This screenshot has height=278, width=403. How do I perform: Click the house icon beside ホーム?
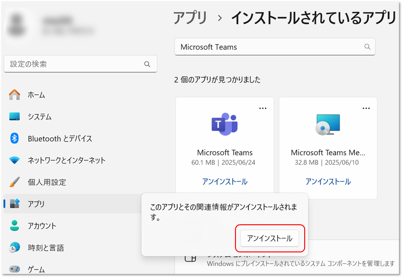(x=14, y=95)
